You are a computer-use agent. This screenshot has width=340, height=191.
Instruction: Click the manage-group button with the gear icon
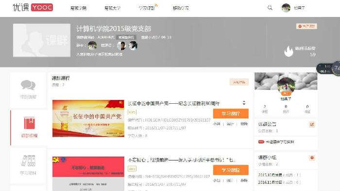pyautogui.click(x=306, y=26)
